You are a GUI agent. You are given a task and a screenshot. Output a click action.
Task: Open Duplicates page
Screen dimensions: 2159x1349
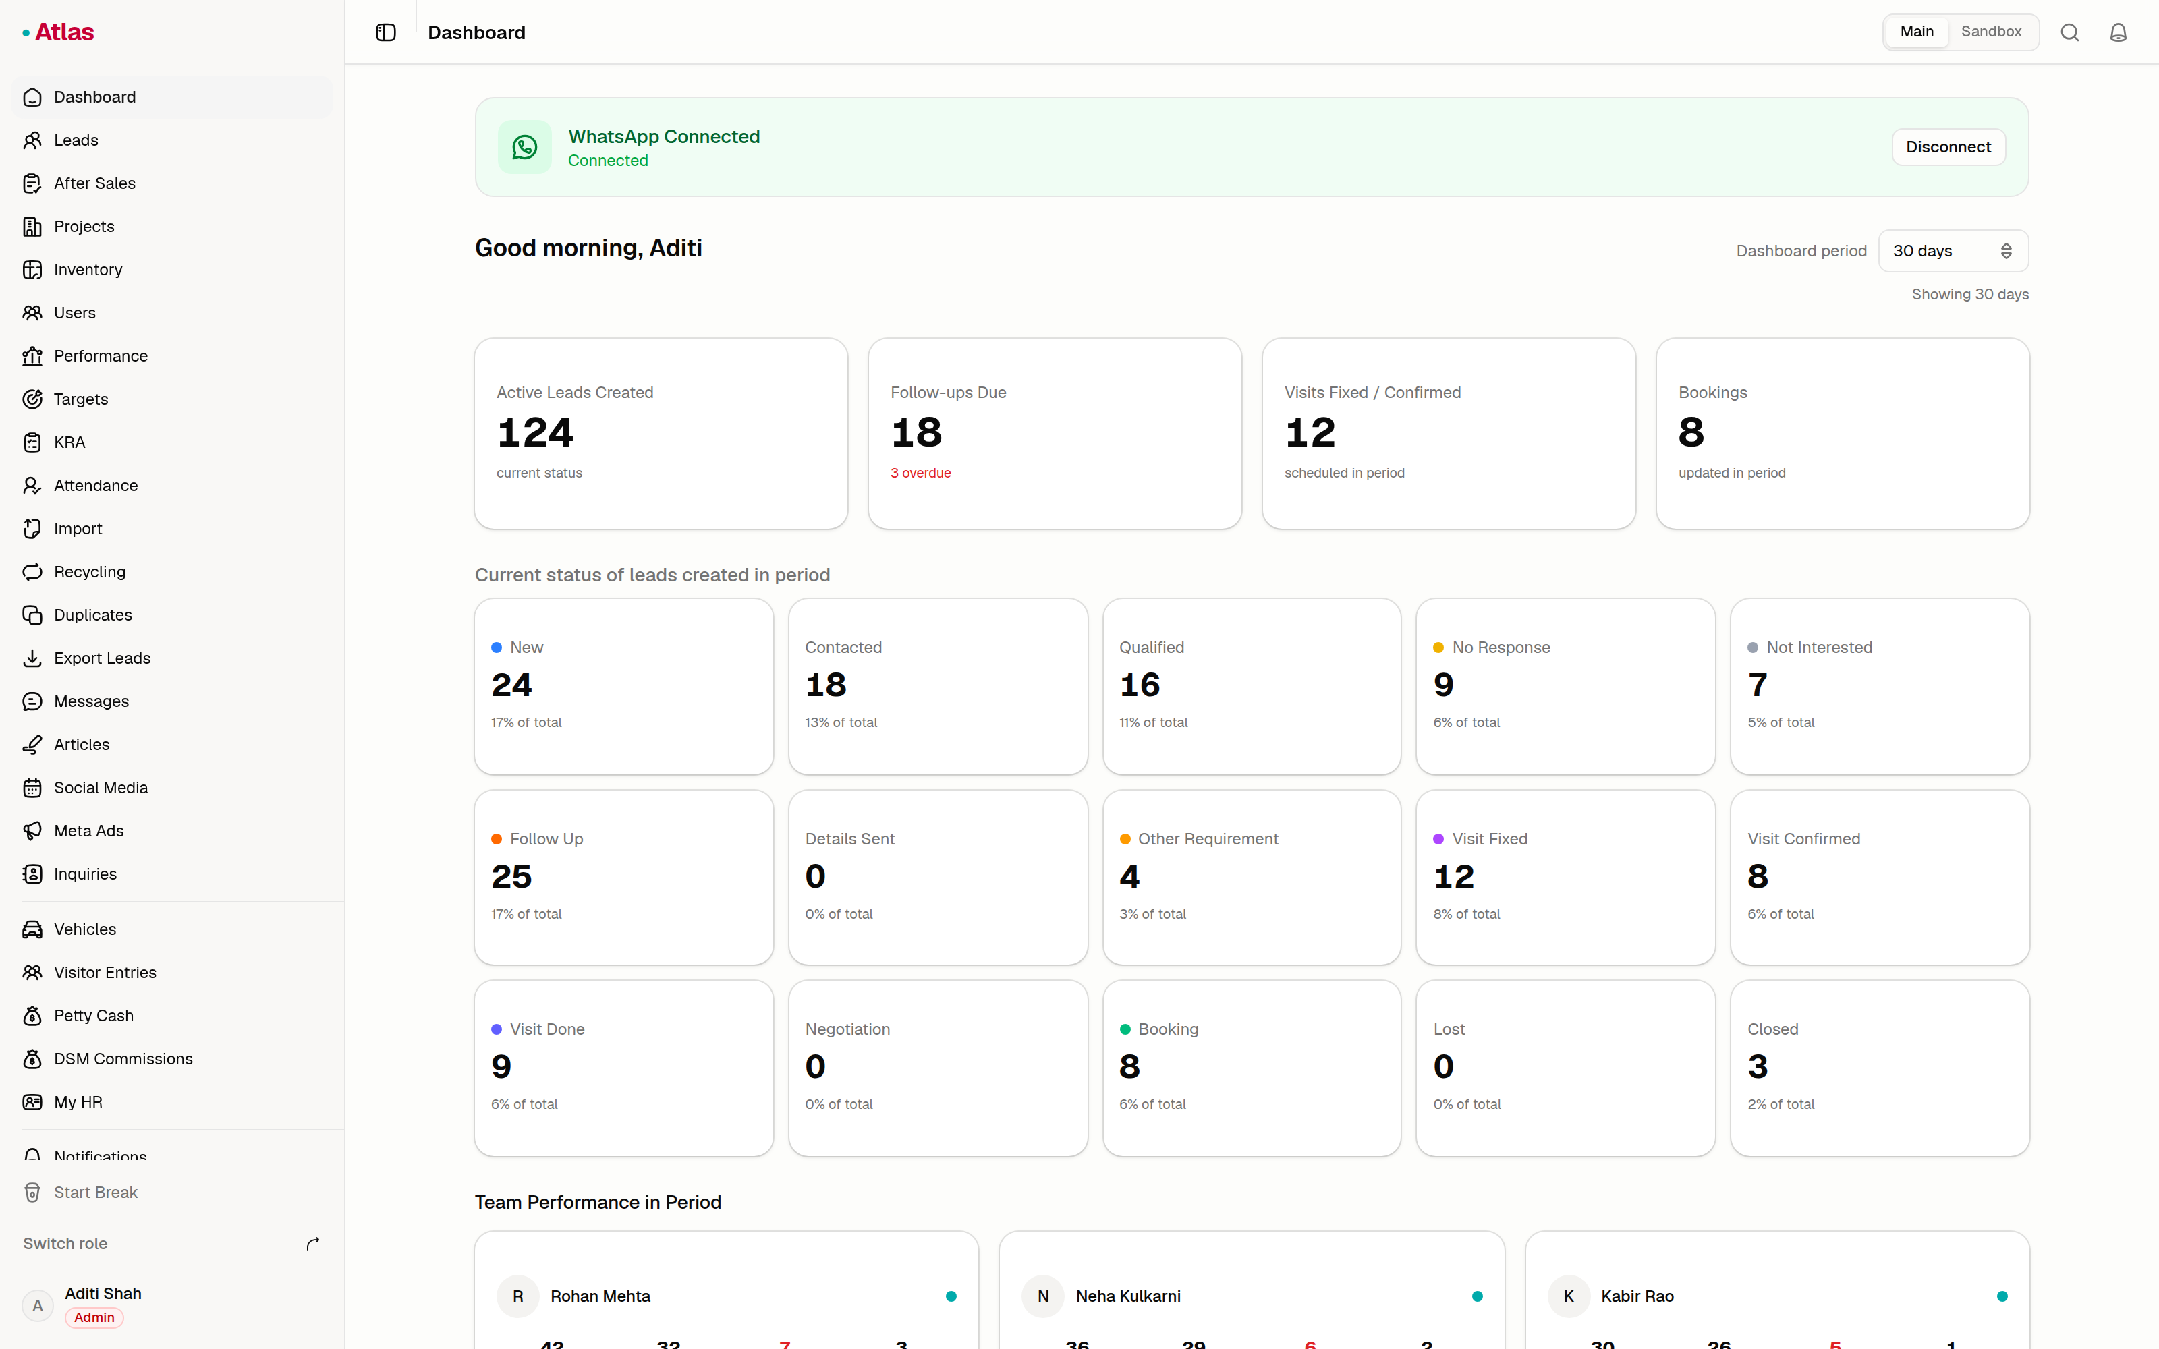pyautogui.click(x=172, y=614)
